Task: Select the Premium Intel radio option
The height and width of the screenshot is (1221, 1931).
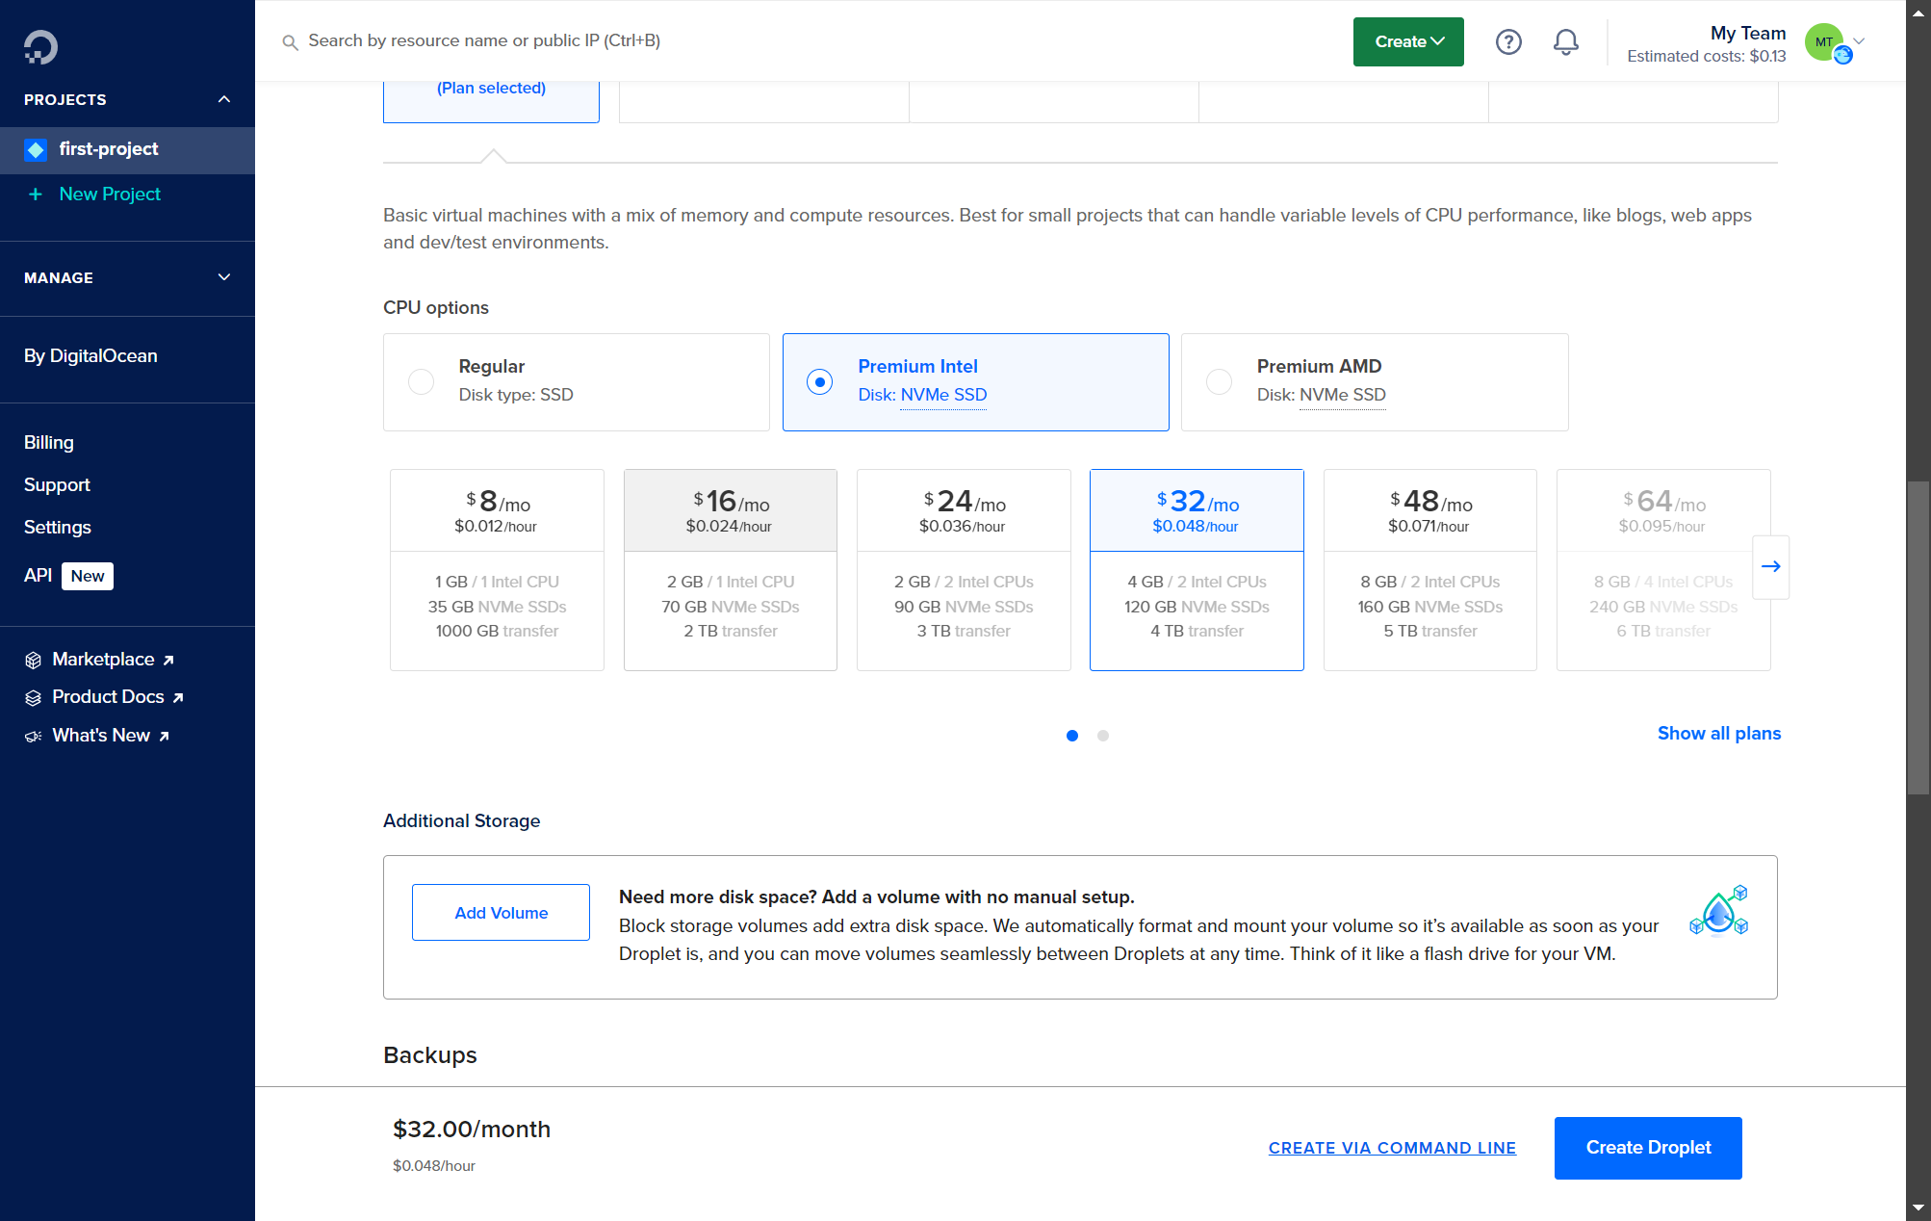Action: tap(819, 381)
